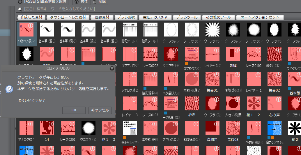Screen dimensions: 301x155
Task: Show the オートアクションセット tab
Action: [x=260, y=17]
